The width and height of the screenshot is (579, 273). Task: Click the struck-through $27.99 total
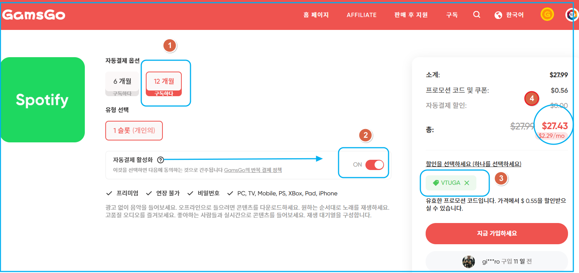pos(523,126)
